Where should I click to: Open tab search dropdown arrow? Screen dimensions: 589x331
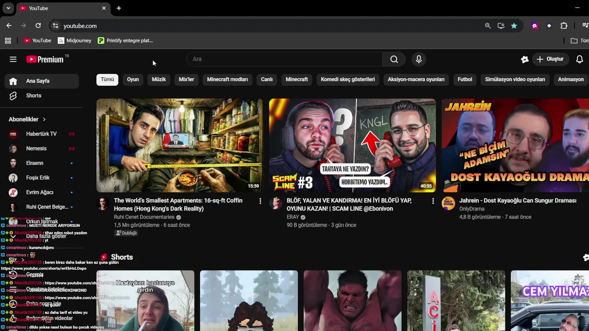tap(8, 8)
